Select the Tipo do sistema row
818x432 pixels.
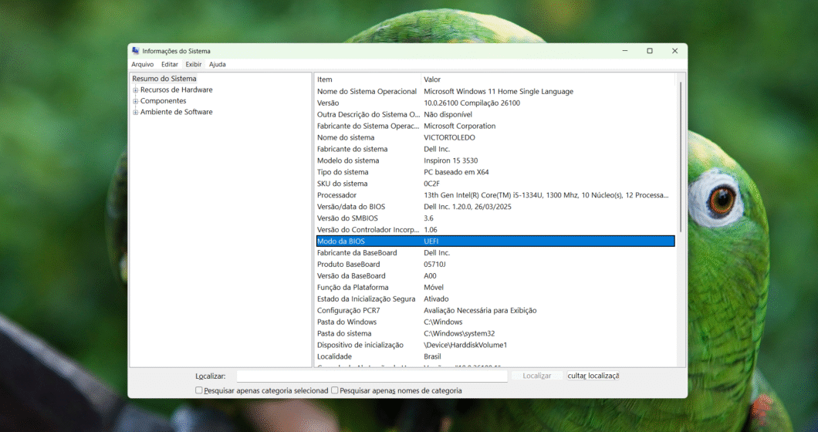click(x=495, y=172)
